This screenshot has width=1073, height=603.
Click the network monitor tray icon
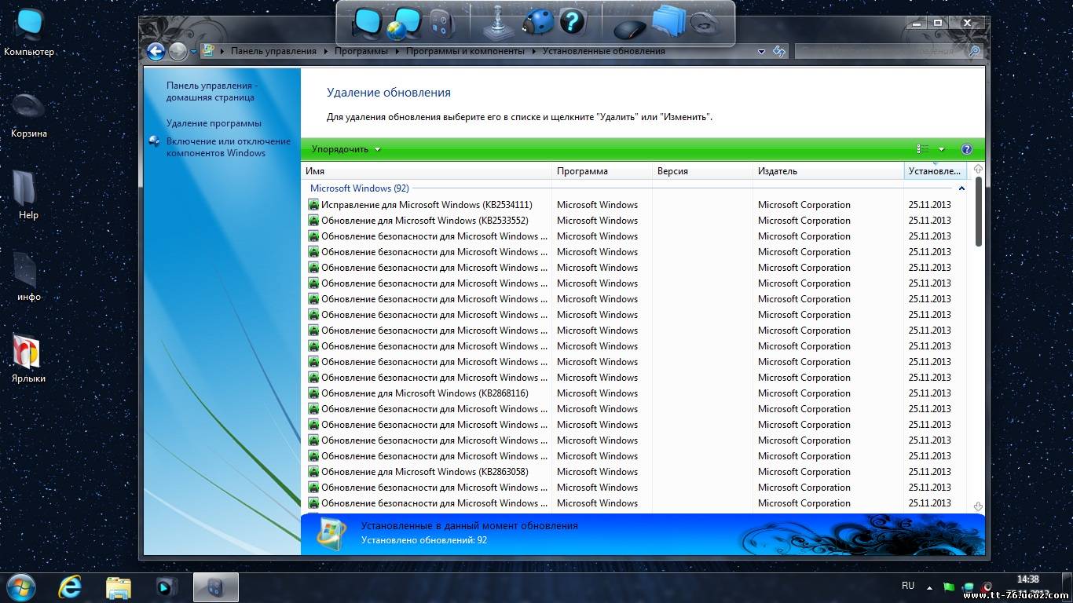click(x=968, y=587)
